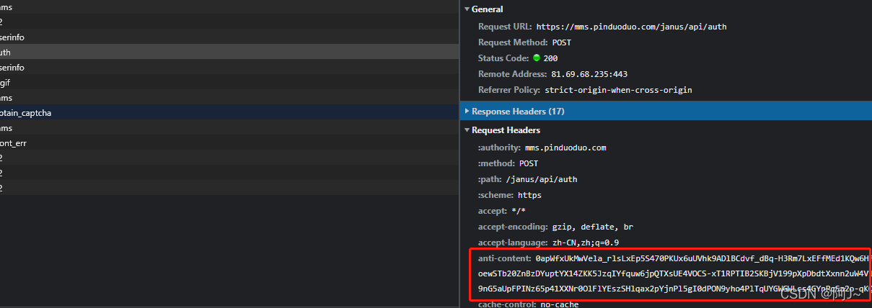The width and height of the screenshot is (872, 308).
Task: Click the green status code indicator dot
Action: click(x=537, y=58)
